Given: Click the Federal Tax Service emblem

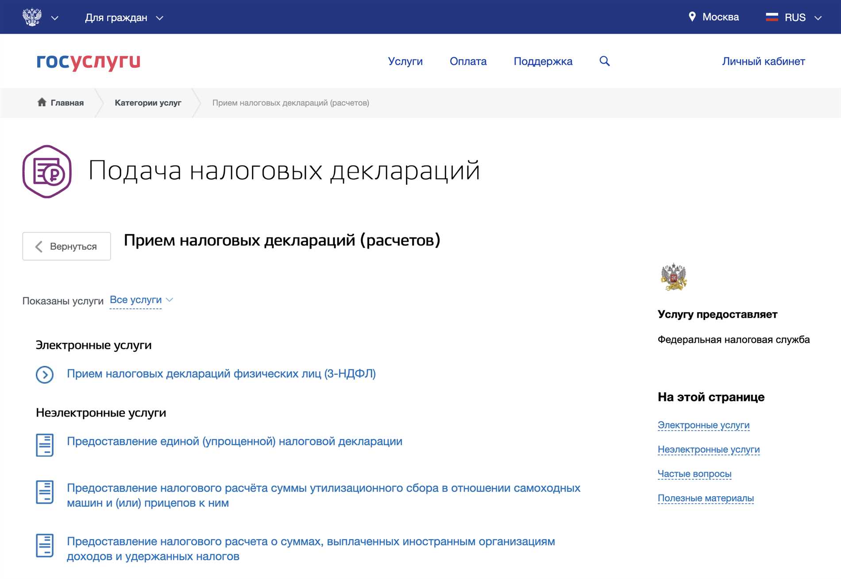Looking at the screenshot, I should coord(673,276).
